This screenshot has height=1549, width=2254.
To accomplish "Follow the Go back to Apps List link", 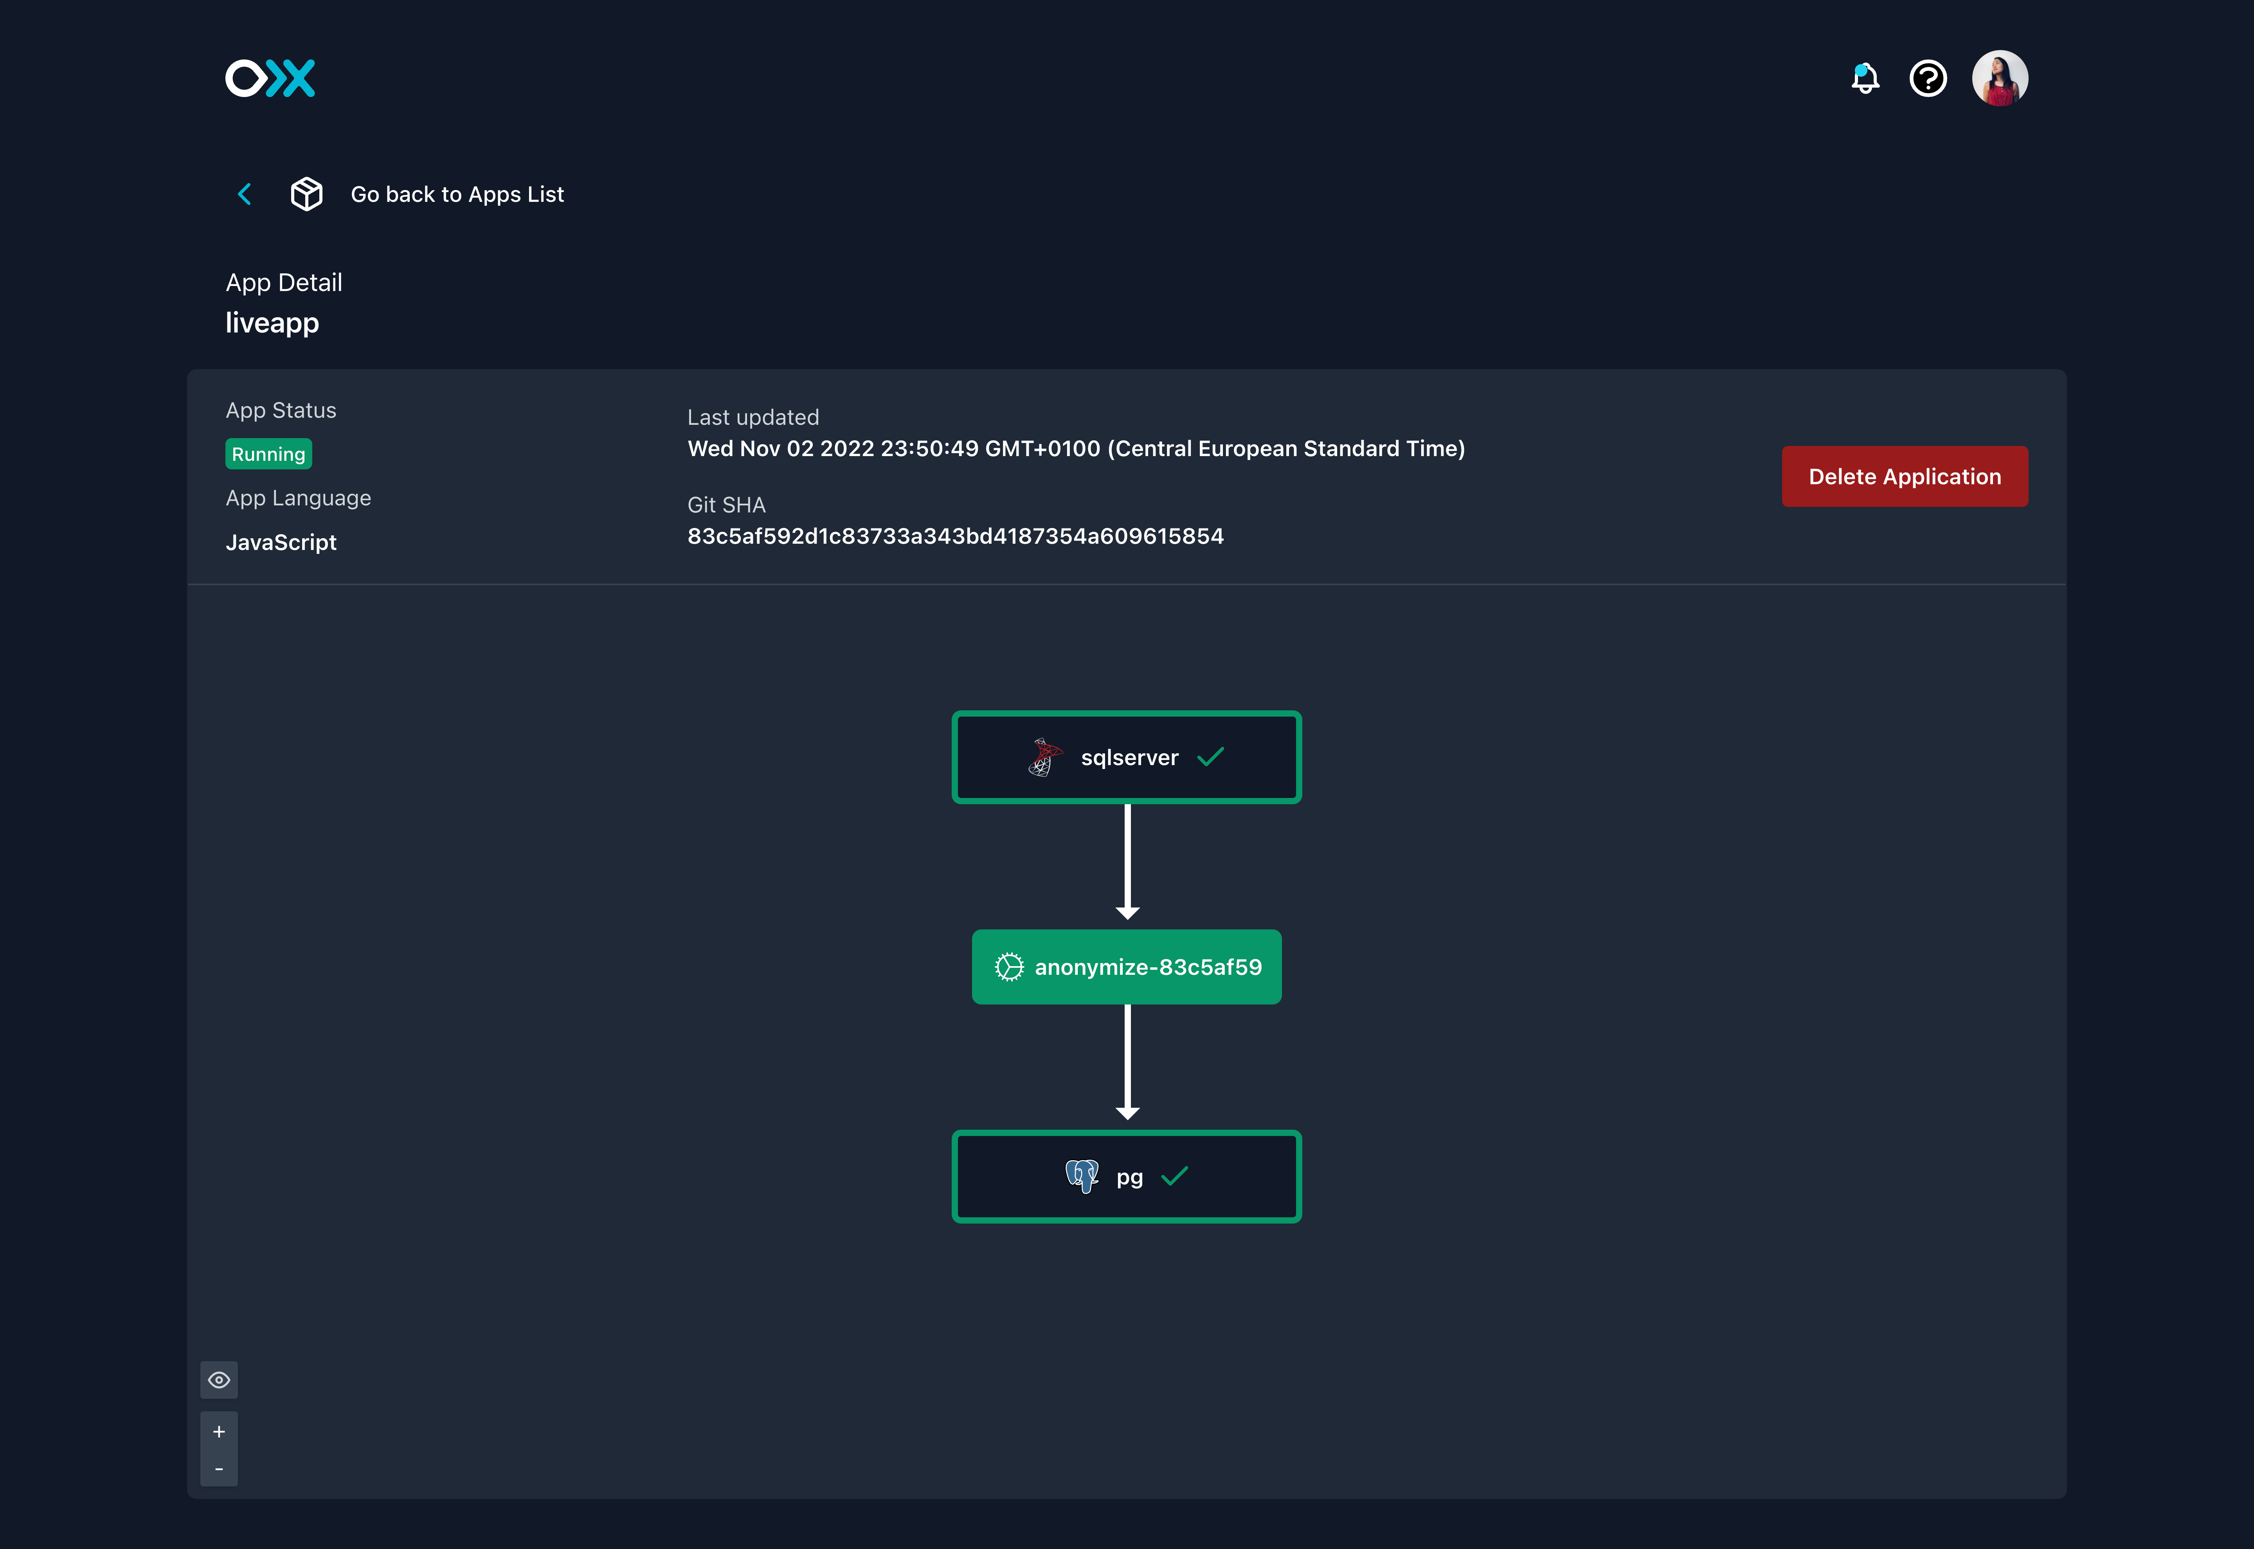I will click(457, 193).
